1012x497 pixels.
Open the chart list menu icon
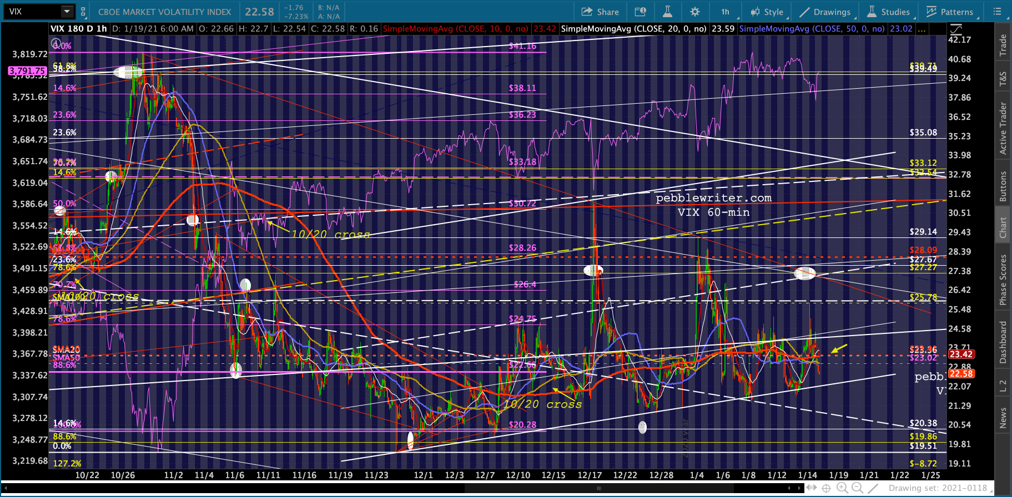pyautogui.click(x=997, y=12)
